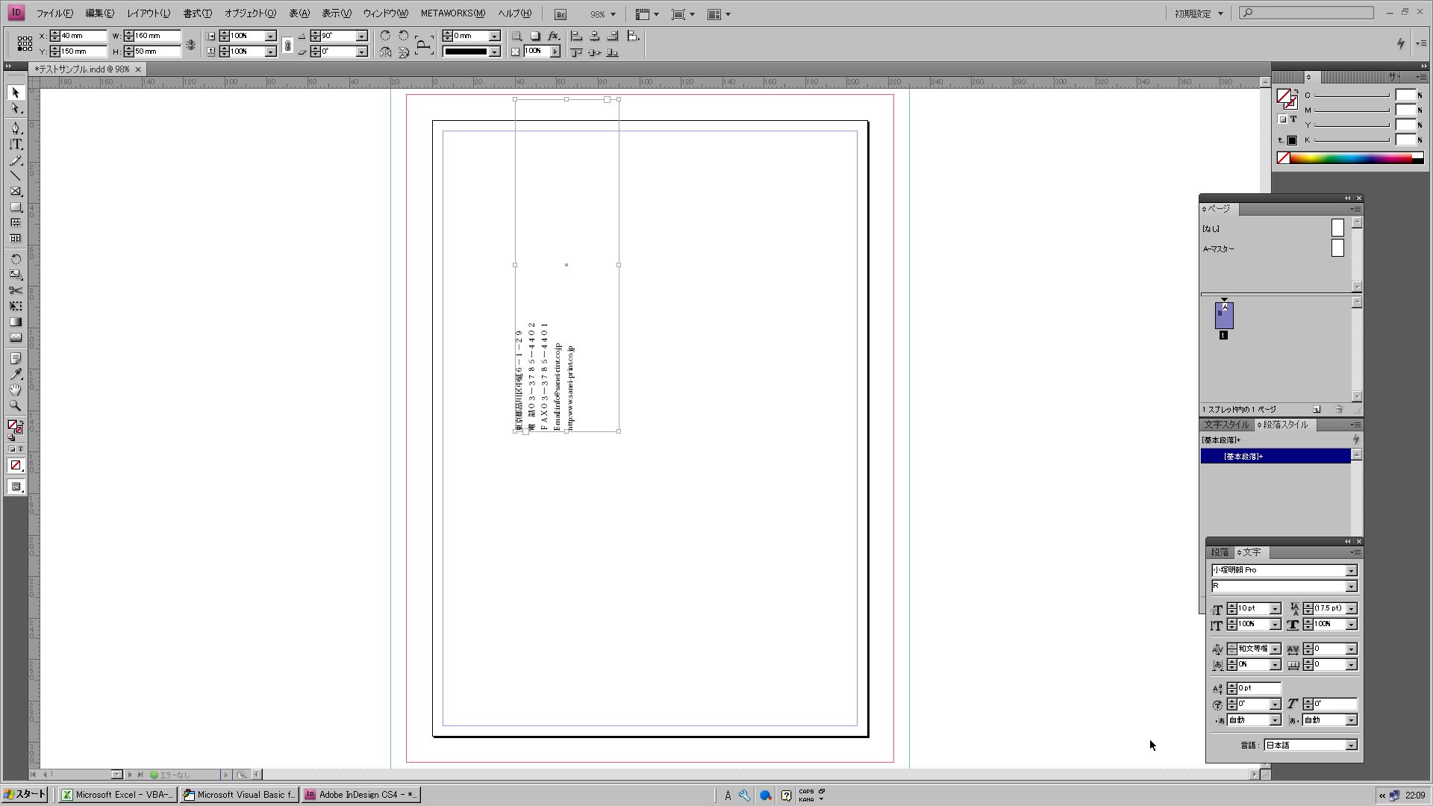
Task: Open rotation angle dropdown showing 90°
Action: coord(361,36)
